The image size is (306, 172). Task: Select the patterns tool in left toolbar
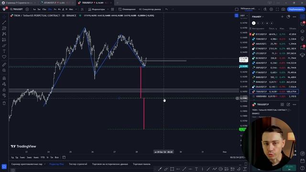(4, 34)
